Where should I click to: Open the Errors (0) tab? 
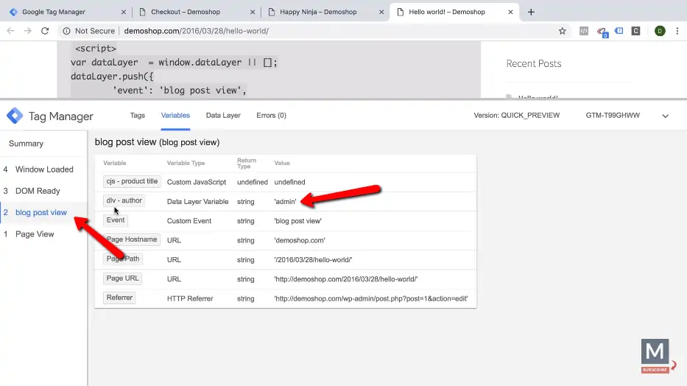pyautogui.click(x=271, y=116)
